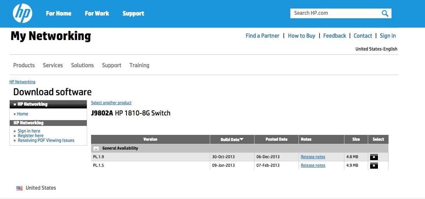Click the search magnifier icon
Image resolution: width=425 pixels, height=199 pixels.
click(385, 14)
